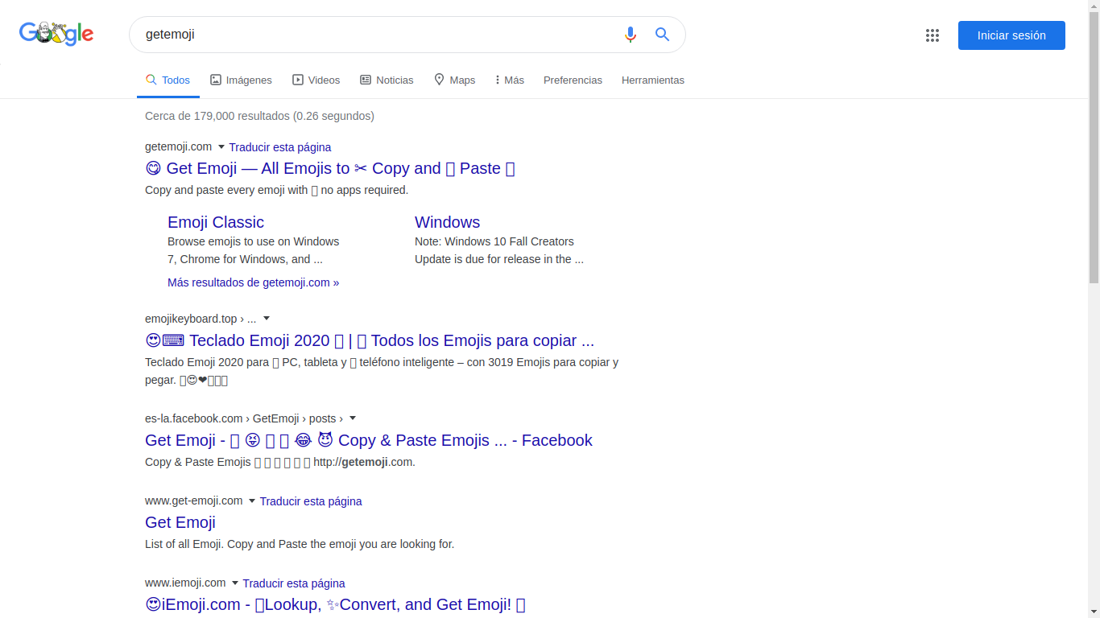The height and width of the screenshot is (618, 1100).
Task: Click Traducir esta página for www.get-emoji.com
Action: 311,501
